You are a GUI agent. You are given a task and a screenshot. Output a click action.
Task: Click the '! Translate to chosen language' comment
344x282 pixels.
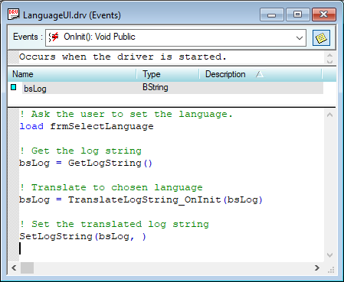click(111, 187)
